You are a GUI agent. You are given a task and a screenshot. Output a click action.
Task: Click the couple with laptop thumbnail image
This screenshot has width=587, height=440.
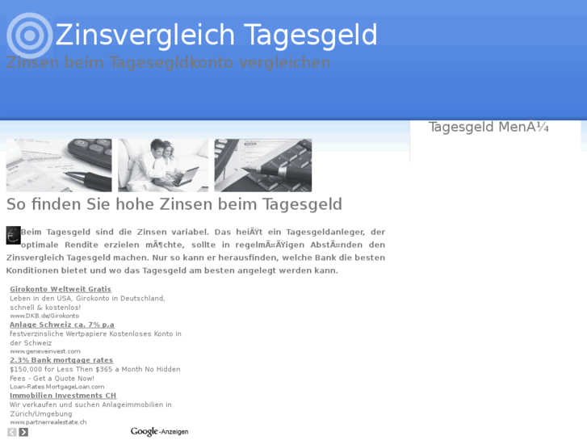[x=163, y=166]
